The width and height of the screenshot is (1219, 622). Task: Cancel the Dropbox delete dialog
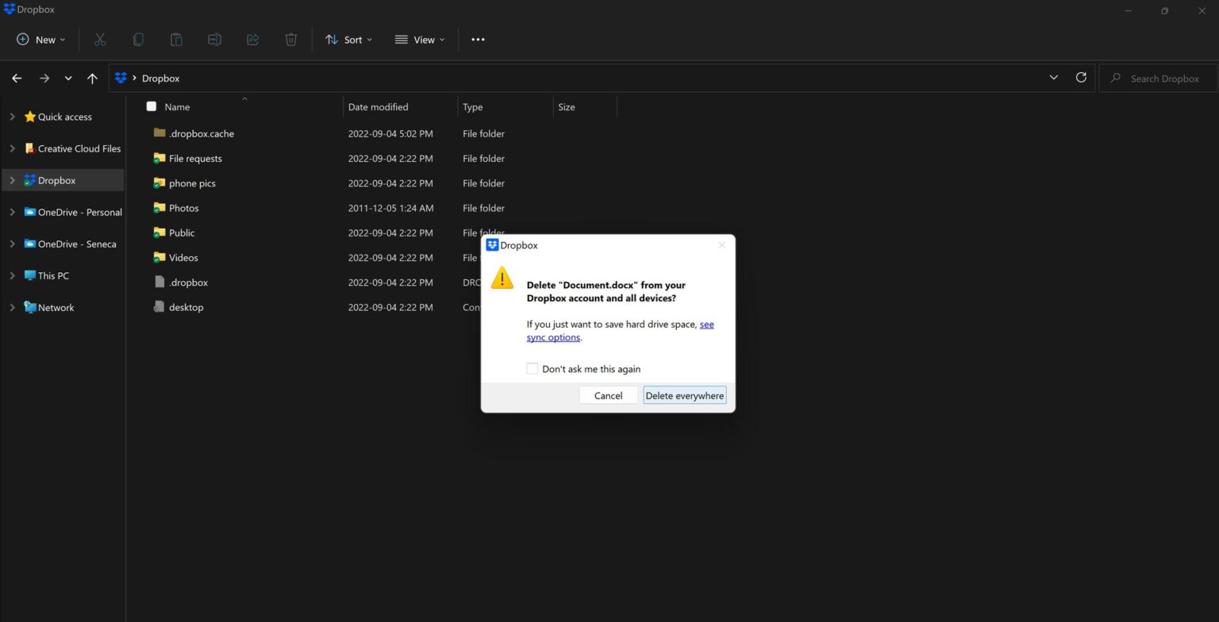tap(608, 395)
